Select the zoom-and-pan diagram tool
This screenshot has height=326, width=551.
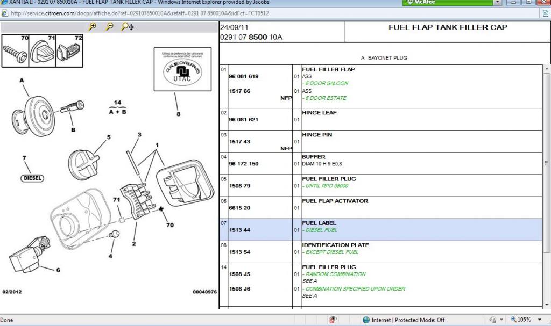(128, 27)
